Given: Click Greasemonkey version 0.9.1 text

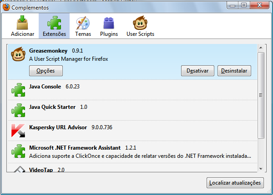Looking at the screenshot, I should [x=77, y=51].
